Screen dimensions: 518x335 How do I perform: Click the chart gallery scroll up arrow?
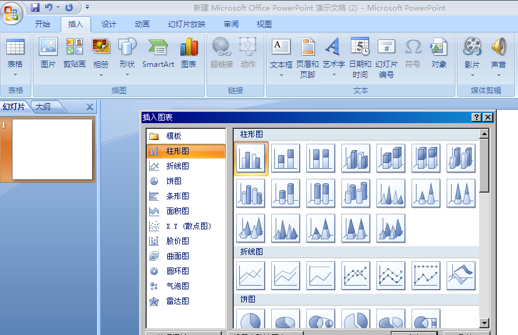[484, 134]
